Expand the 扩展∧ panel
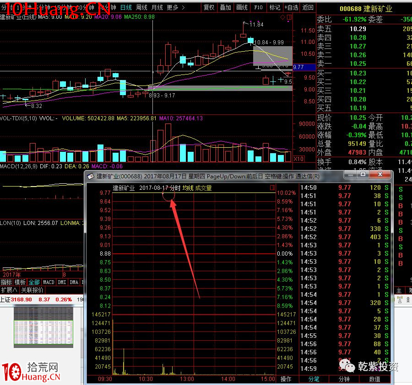This screenshot has height=385, width=412. pos(10,290)
